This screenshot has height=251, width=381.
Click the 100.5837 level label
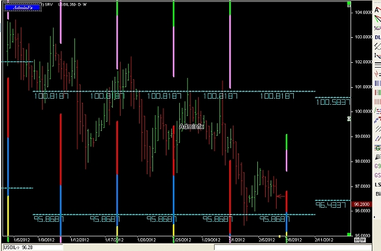pyautogui.click(x=333, y=102)
